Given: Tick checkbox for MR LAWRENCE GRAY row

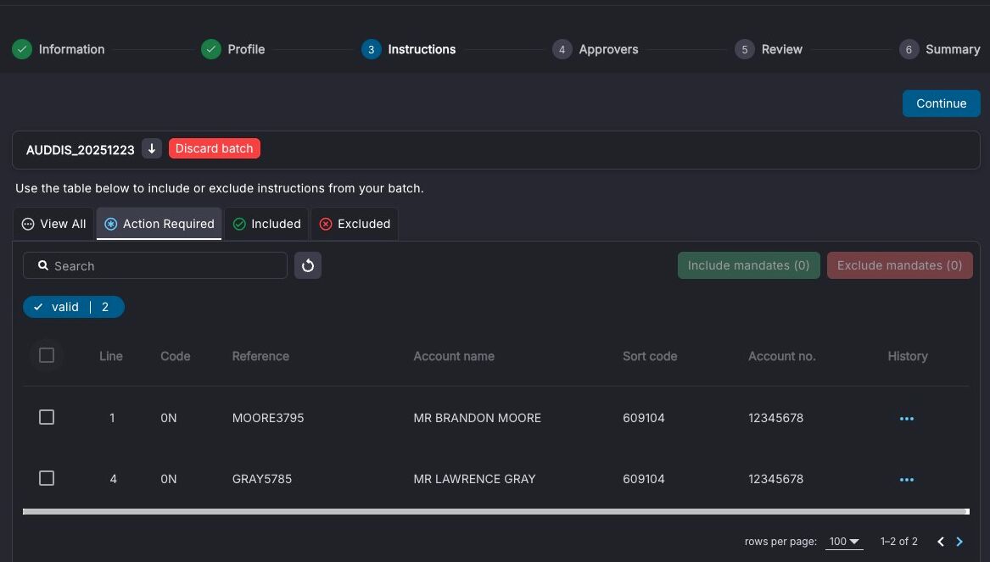Looking at the screenshot, I should (47, 479).
